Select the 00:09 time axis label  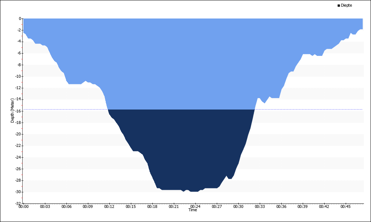[88, 206]
